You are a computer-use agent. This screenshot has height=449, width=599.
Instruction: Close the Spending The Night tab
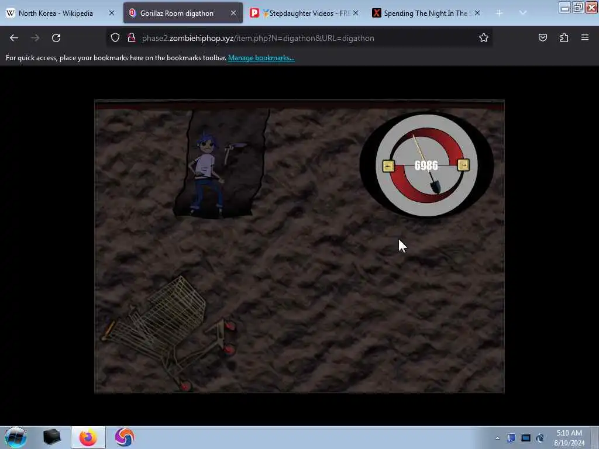click(477, 13)
